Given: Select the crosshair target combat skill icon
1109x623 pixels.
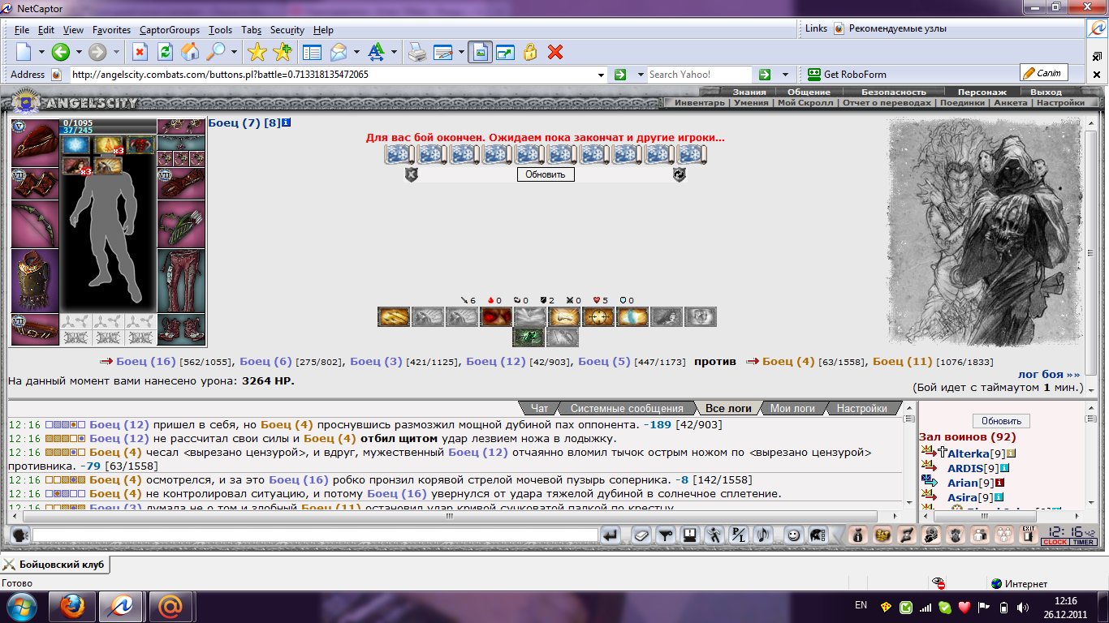Looking at the screenshot, I should [x=598, y=316].
